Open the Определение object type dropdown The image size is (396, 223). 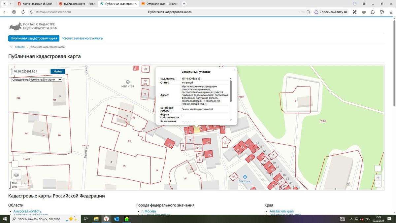pyautogui.click(x=46, y=80)
